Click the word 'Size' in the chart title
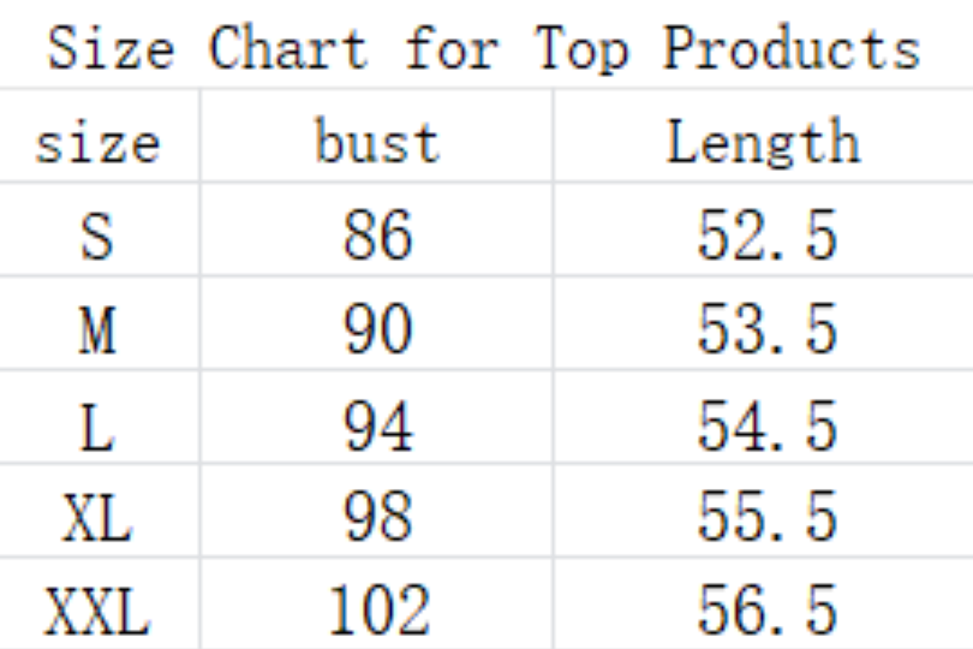Screen dimensions: 973x649 (110, 49)
